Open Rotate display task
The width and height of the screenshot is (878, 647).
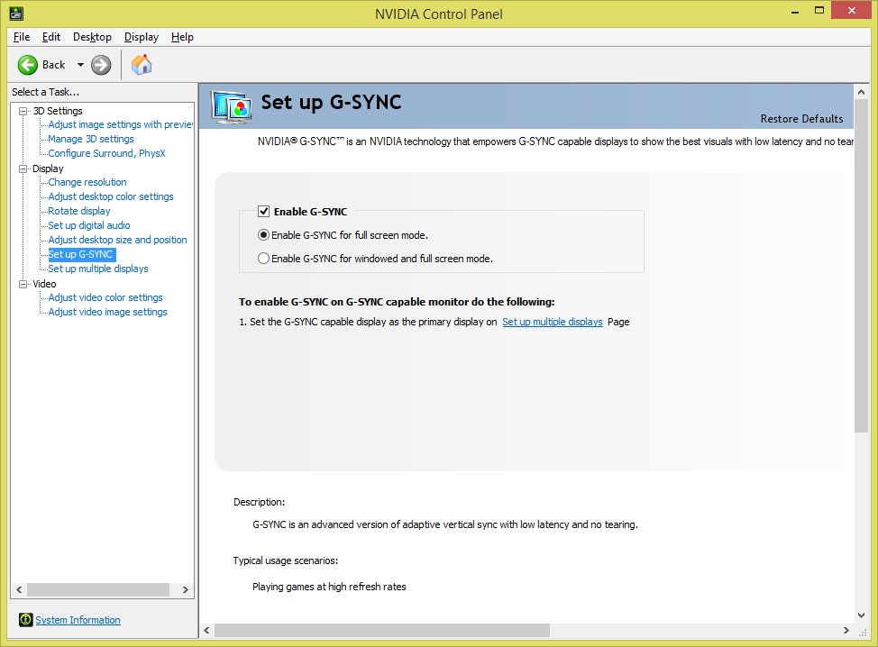(x=79, y=211)
